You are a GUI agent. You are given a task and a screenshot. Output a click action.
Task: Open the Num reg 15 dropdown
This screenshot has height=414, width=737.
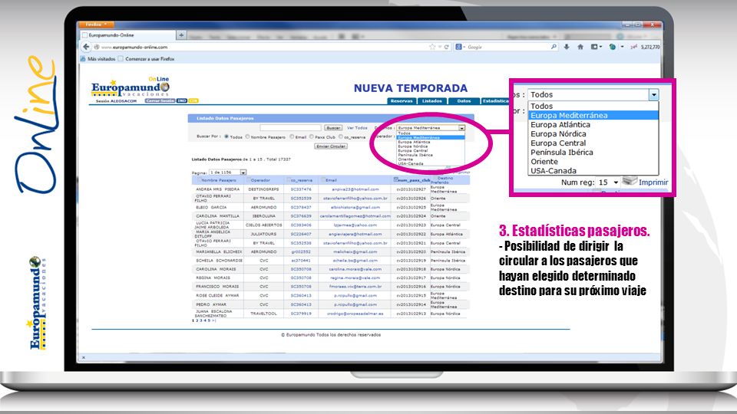tap(608, 182)
